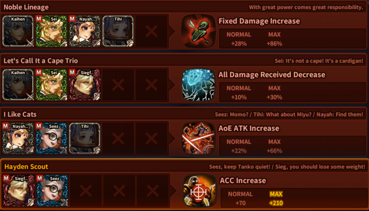369x211 pixels.
Task: Click Seez's portrait in Hayden Scout row
Action: (52, 191)
